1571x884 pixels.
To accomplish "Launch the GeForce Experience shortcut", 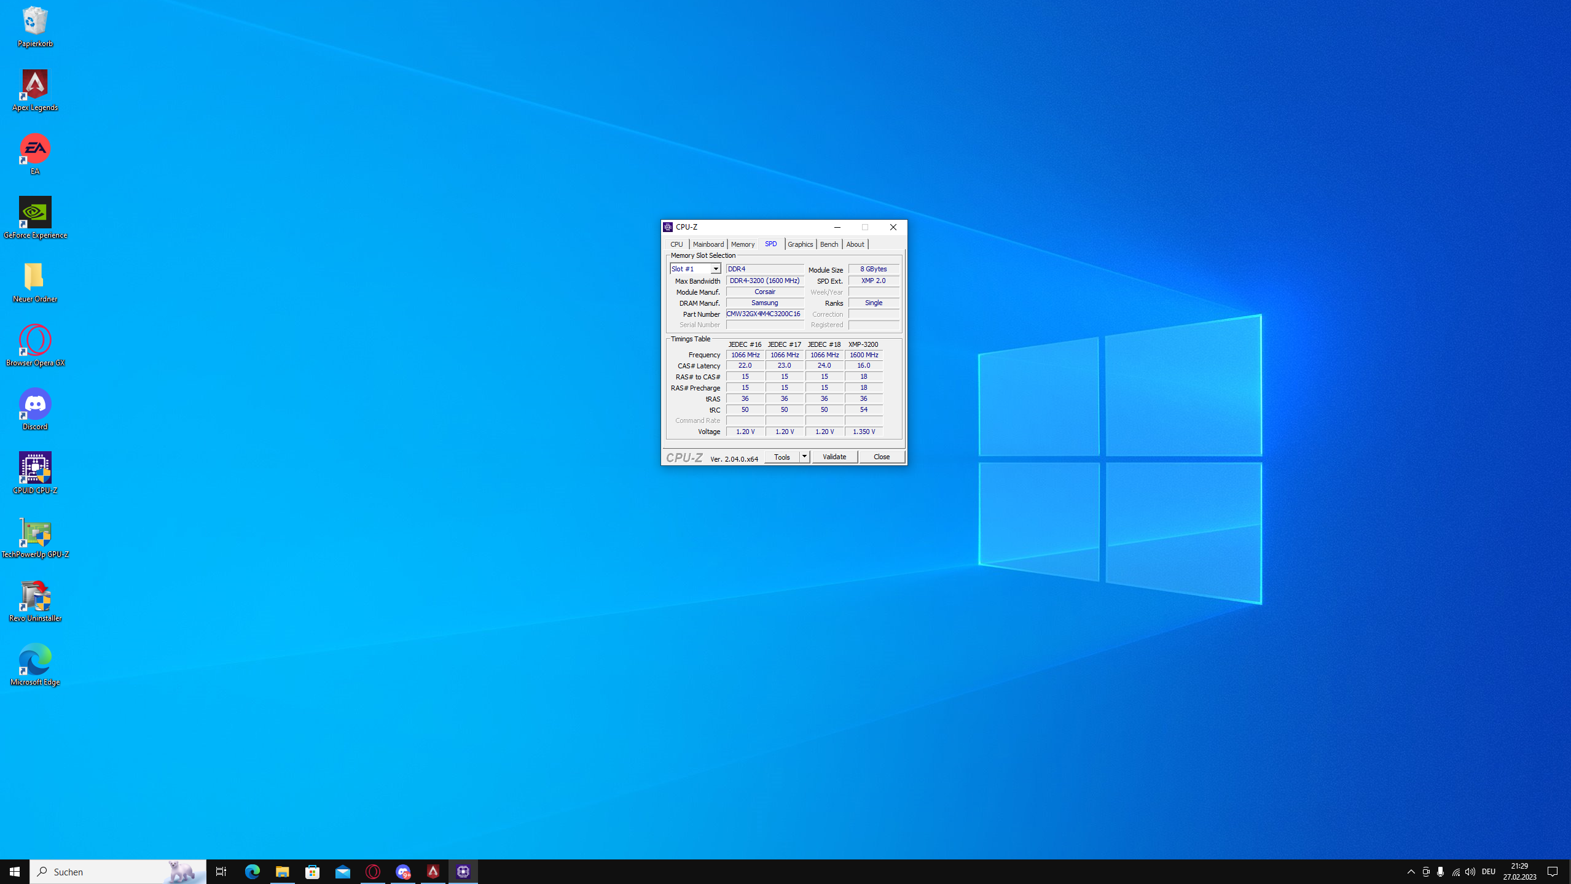I will (35, 213).
